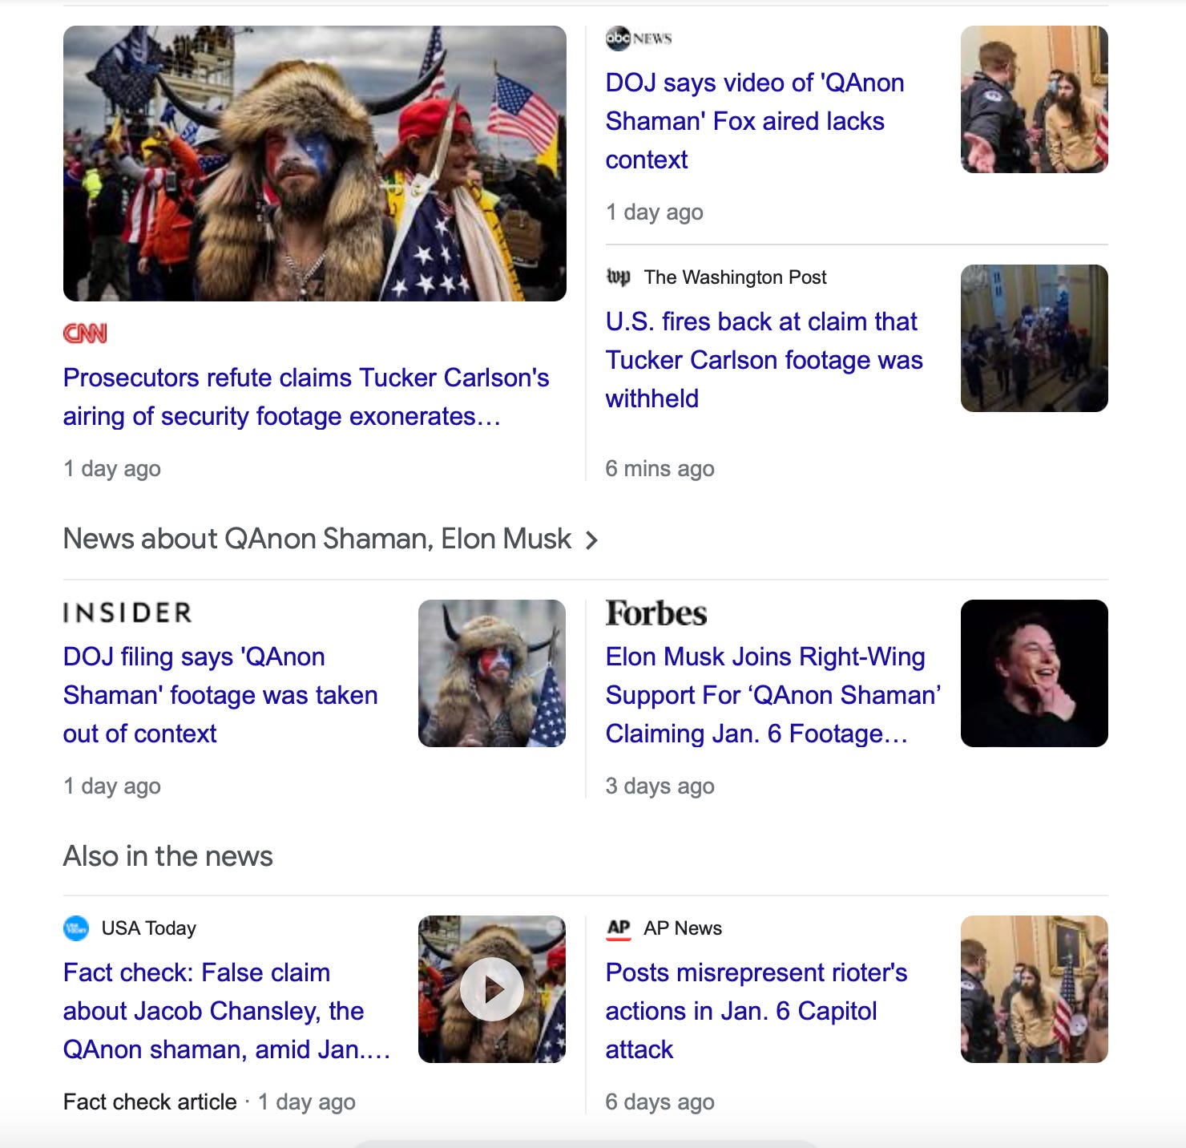Click 'The Washington Post' source name
Image resolution: width=1186 pixels, height=1148 pixels.
coord(736,277)
